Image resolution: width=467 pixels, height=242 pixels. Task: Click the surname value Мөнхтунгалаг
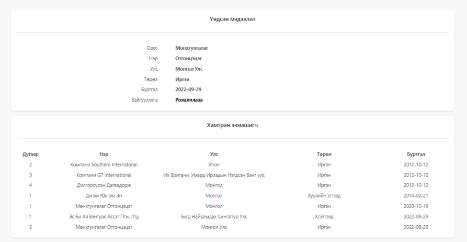tap(192, 48)
